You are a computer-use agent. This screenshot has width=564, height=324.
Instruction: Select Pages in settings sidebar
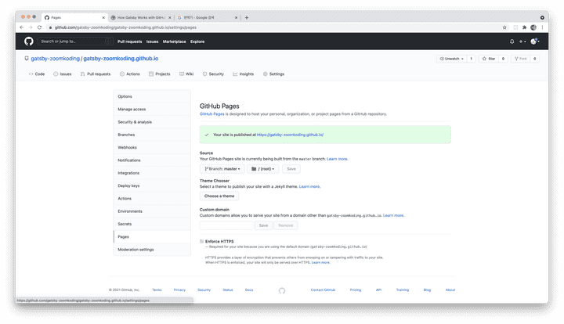[152, 236]
